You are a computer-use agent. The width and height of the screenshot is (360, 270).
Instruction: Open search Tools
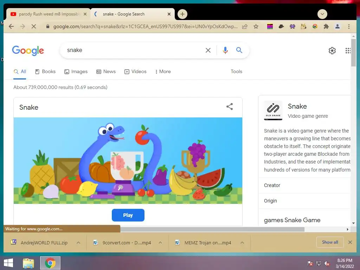pos(236,72)
